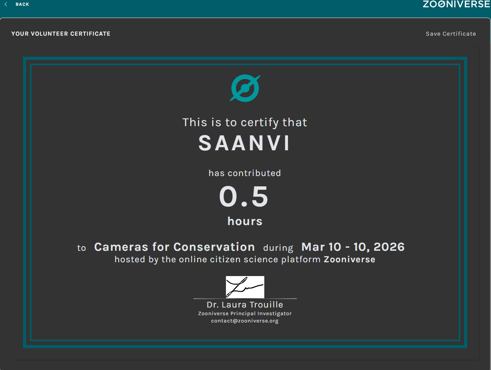Select the "YOUR VOLUNTEER CERTIFICATE" heading

(61, 34)
